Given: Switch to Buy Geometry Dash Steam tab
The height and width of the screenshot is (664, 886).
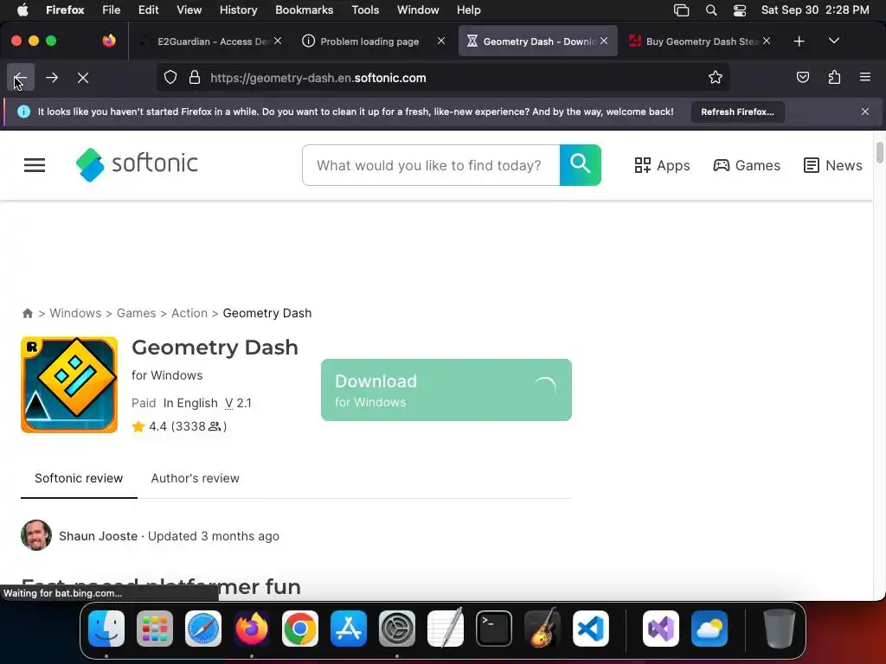Looking at the screenshot, I should [700, 41].
